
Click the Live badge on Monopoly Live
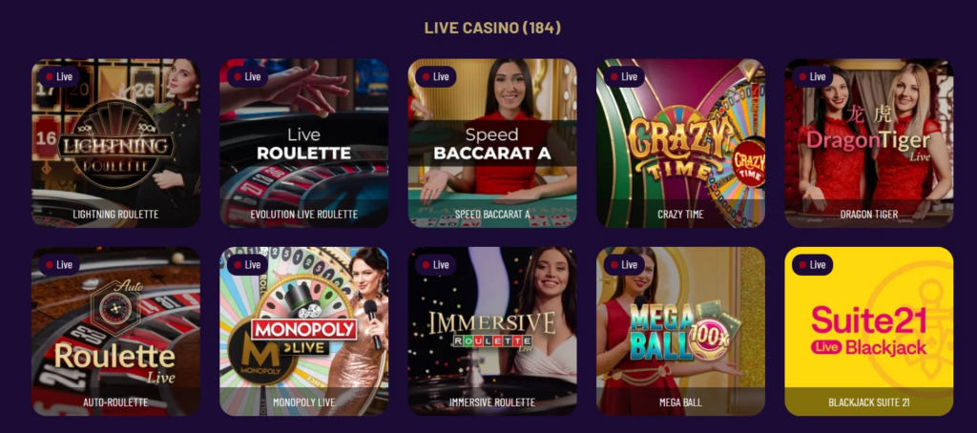point(247,265)
